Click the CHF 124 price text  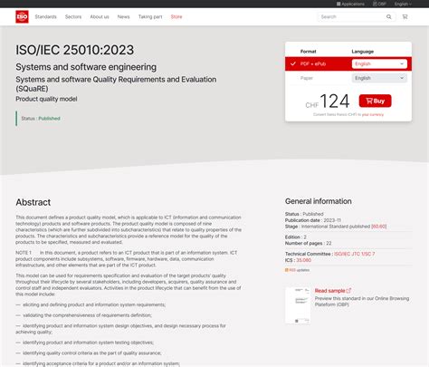coord(328,101)
